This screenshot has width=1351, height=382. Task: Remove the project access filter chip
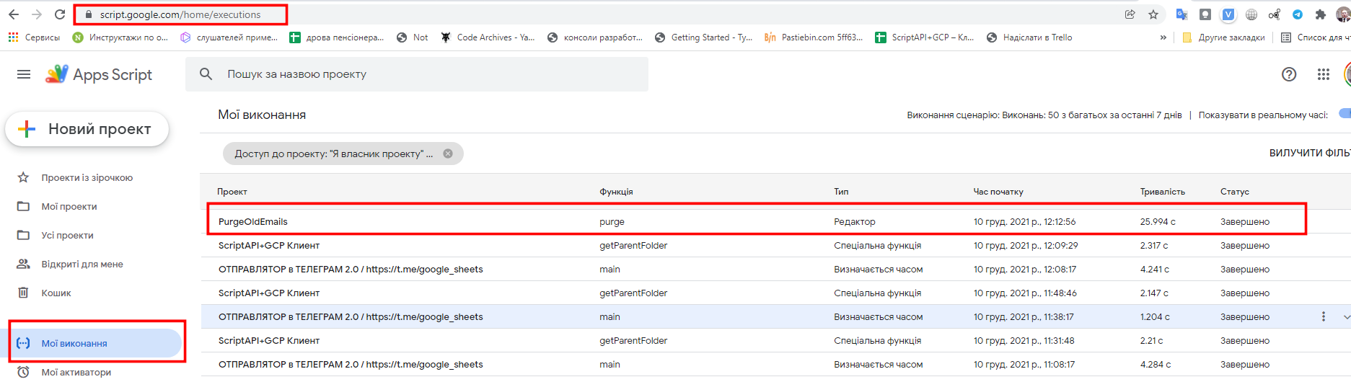coord(448,154)
